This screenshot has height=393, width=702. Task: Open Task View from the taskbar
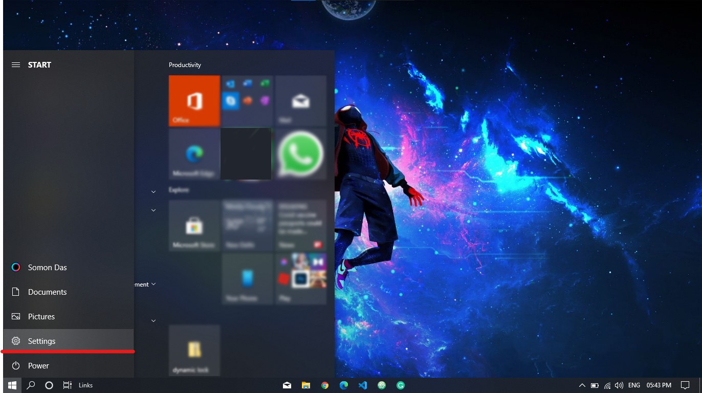(67, 385)
